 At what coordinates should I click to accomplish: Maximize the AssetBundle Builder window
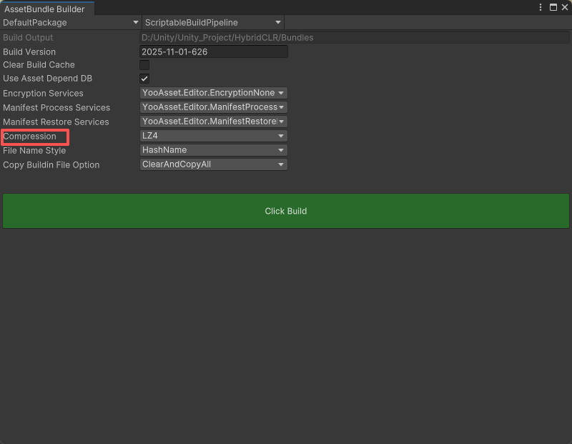coord(553,7)
